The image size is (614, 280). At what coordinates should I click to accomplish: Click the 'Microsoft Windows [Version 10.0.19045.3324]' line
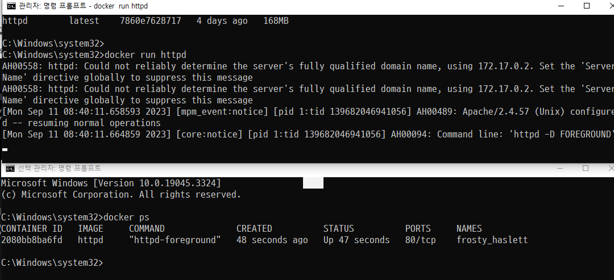coord(111,183)
